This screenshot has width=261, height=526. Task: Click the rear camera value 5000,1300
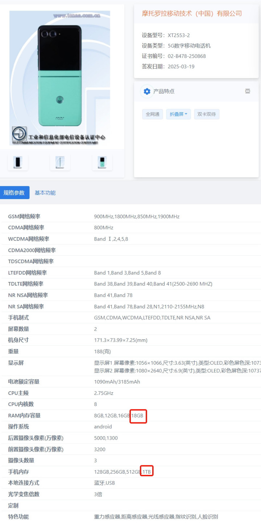coord(106,438)
